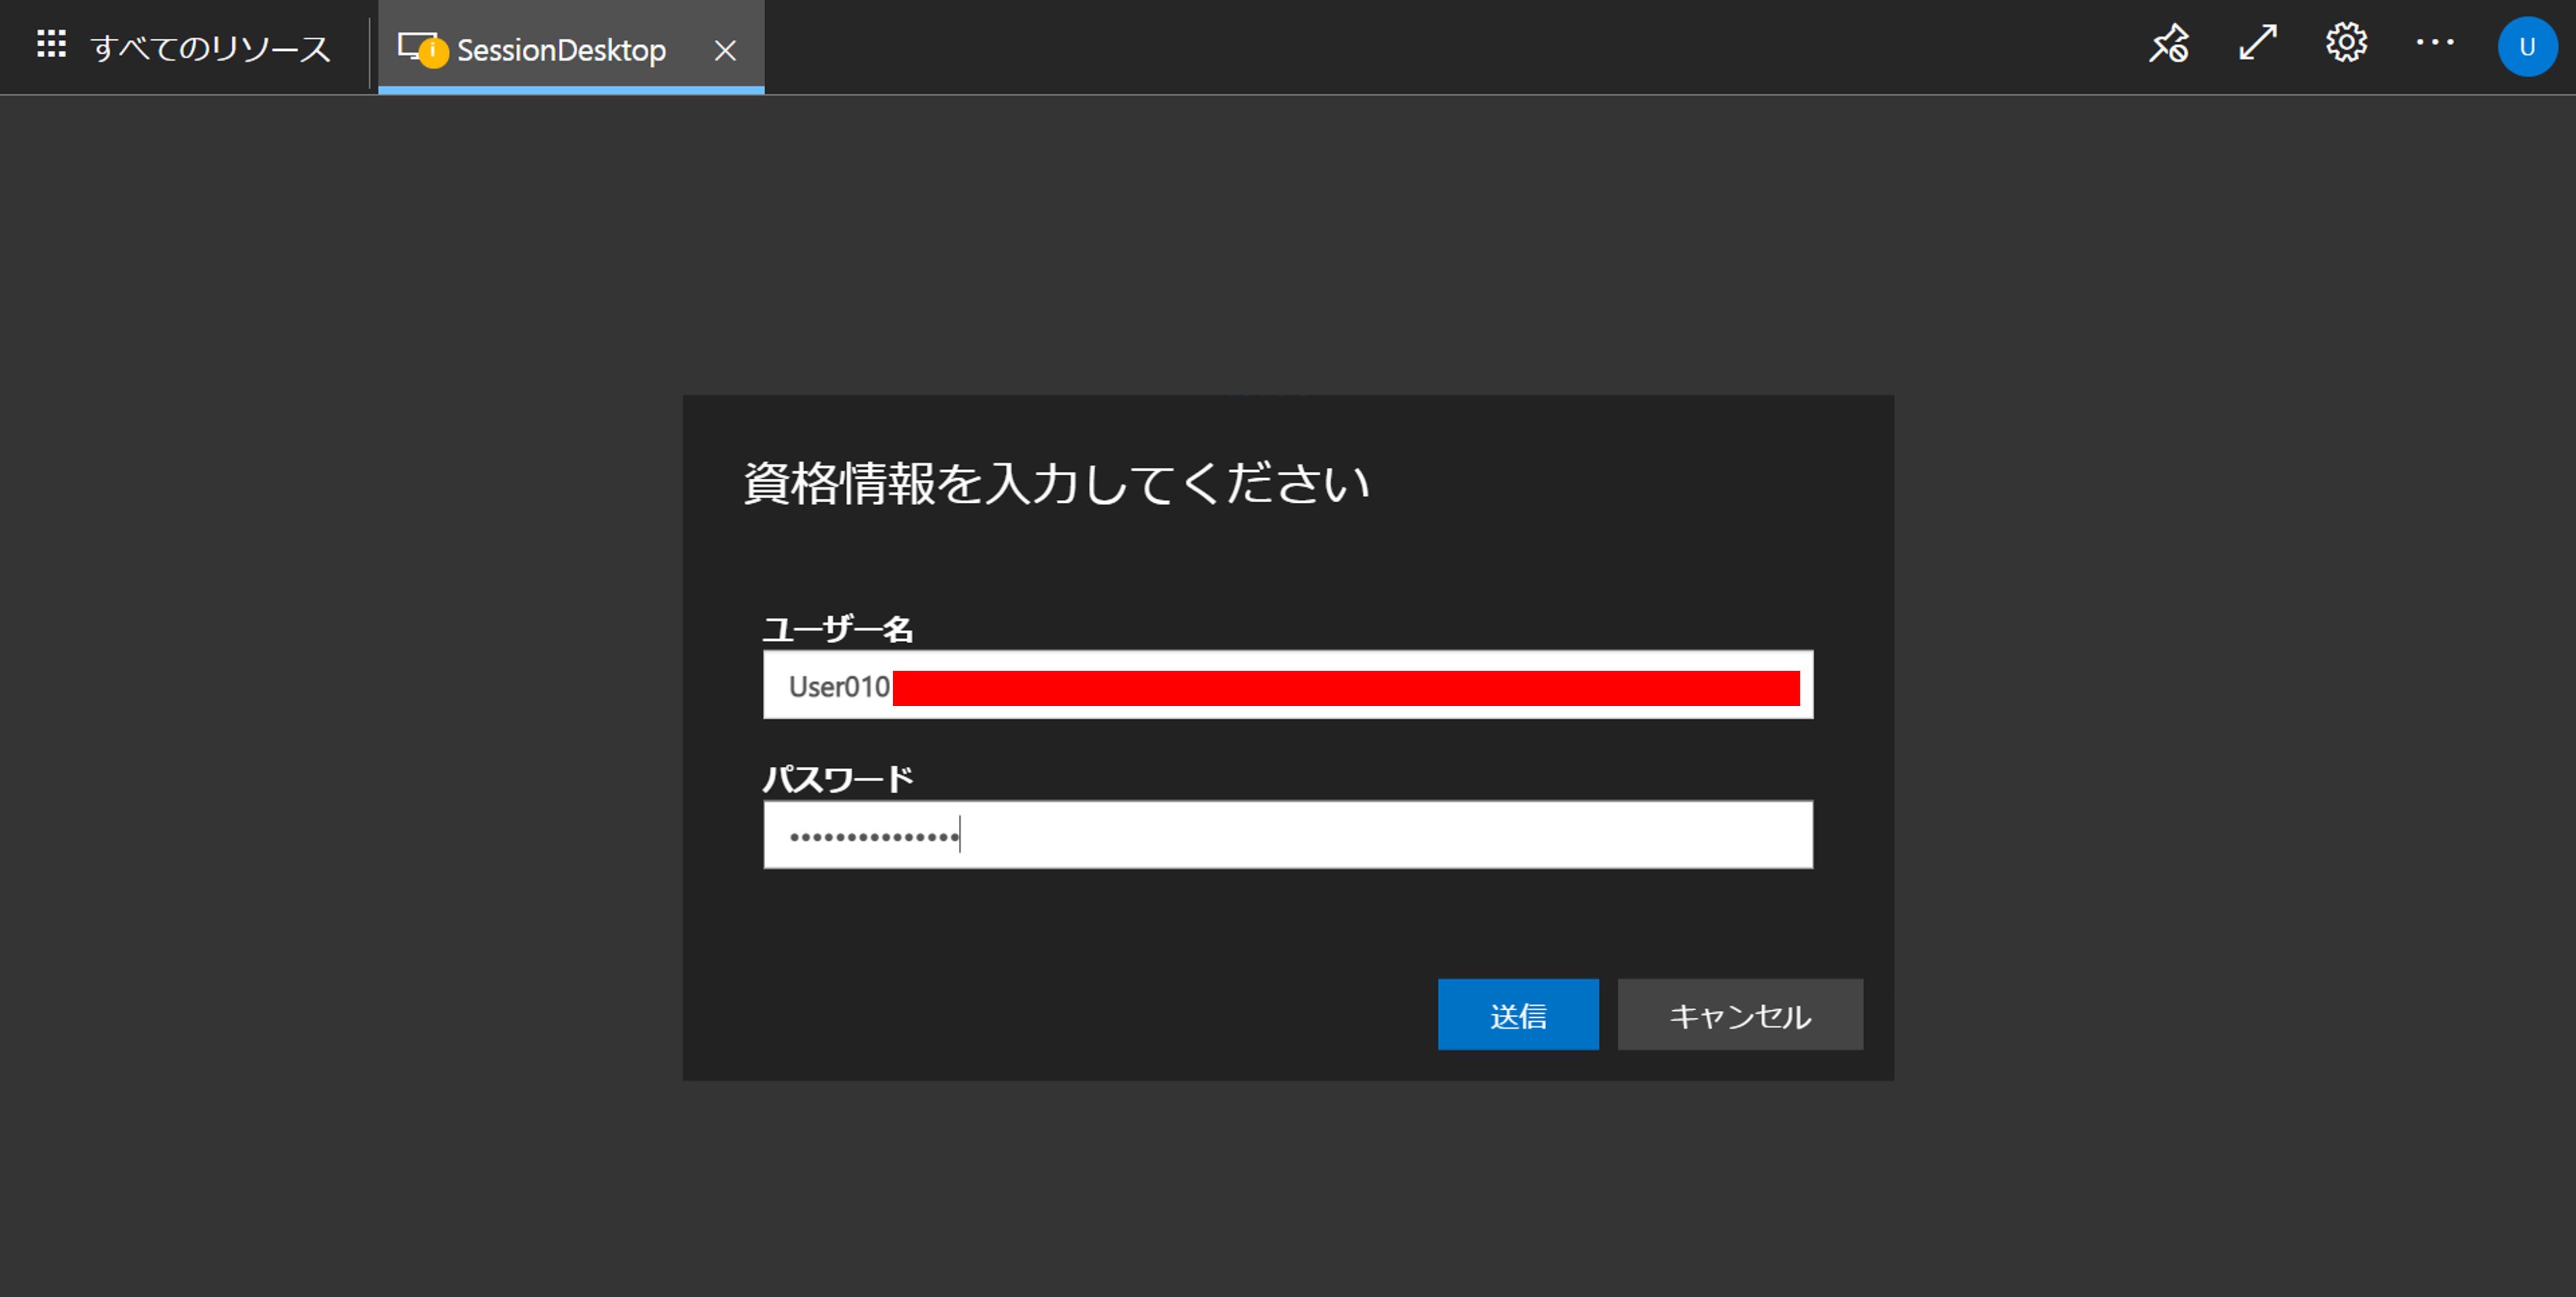Close the SessionDesktop tab
This screenshot has height=1297, width=2576.
(x=725, y=50)
